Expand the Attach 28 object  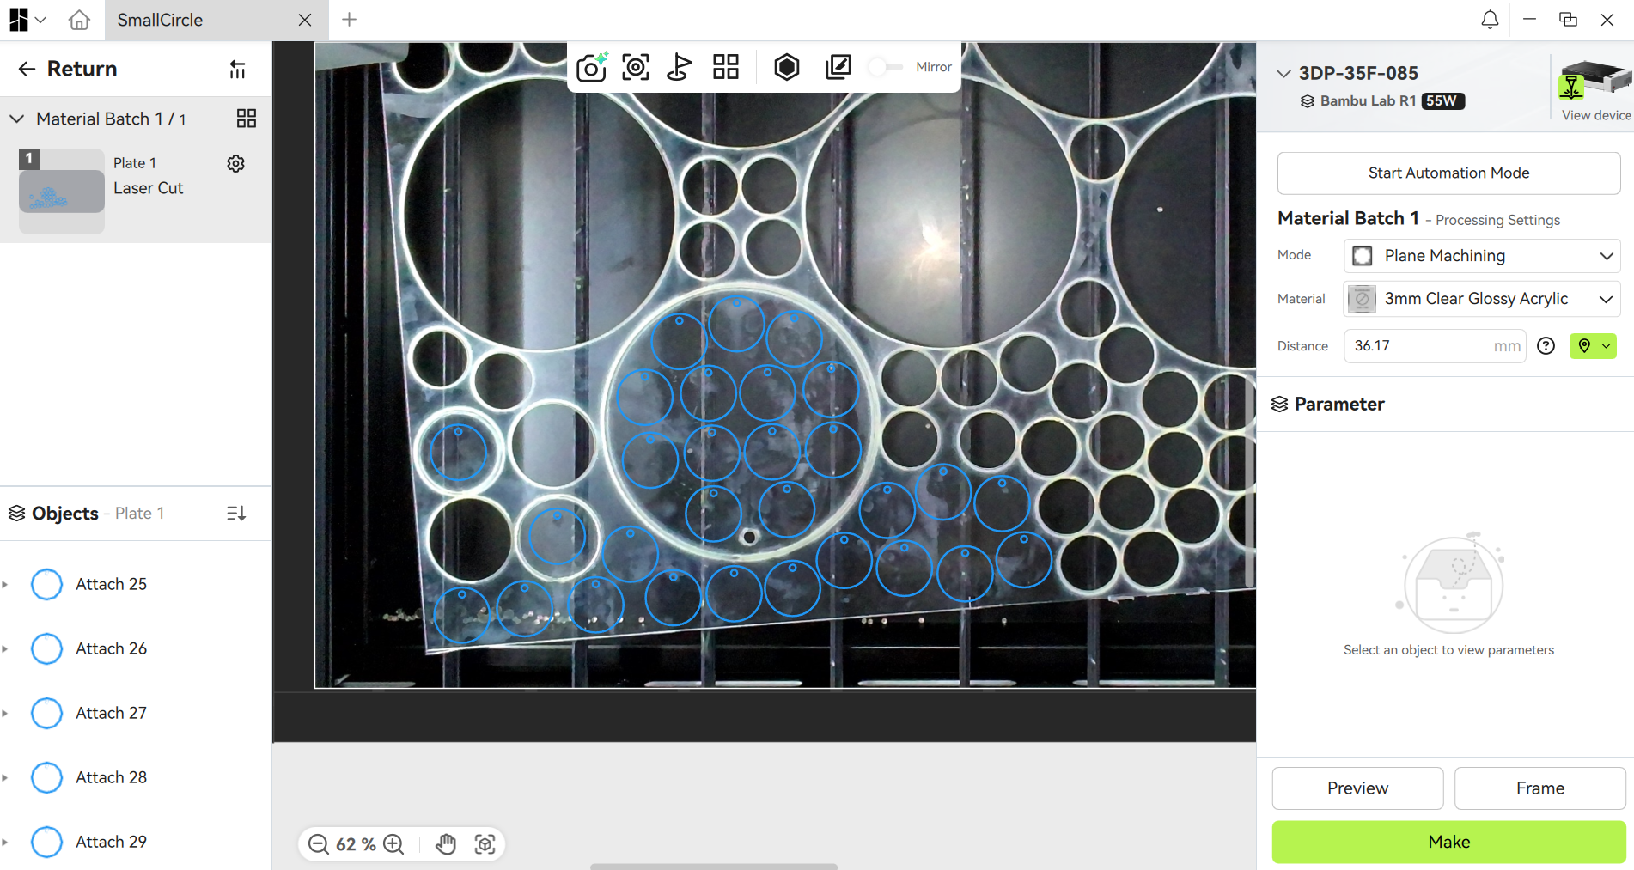(5, 777)
